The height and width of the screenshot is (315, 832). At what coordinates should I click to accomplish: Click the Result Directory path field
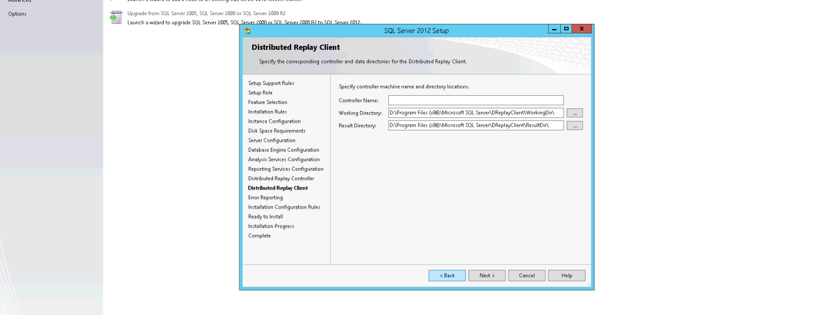click(476, 125)
